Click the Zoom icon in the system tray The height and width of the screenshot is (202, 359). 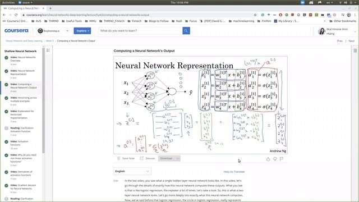click(302, 2)
